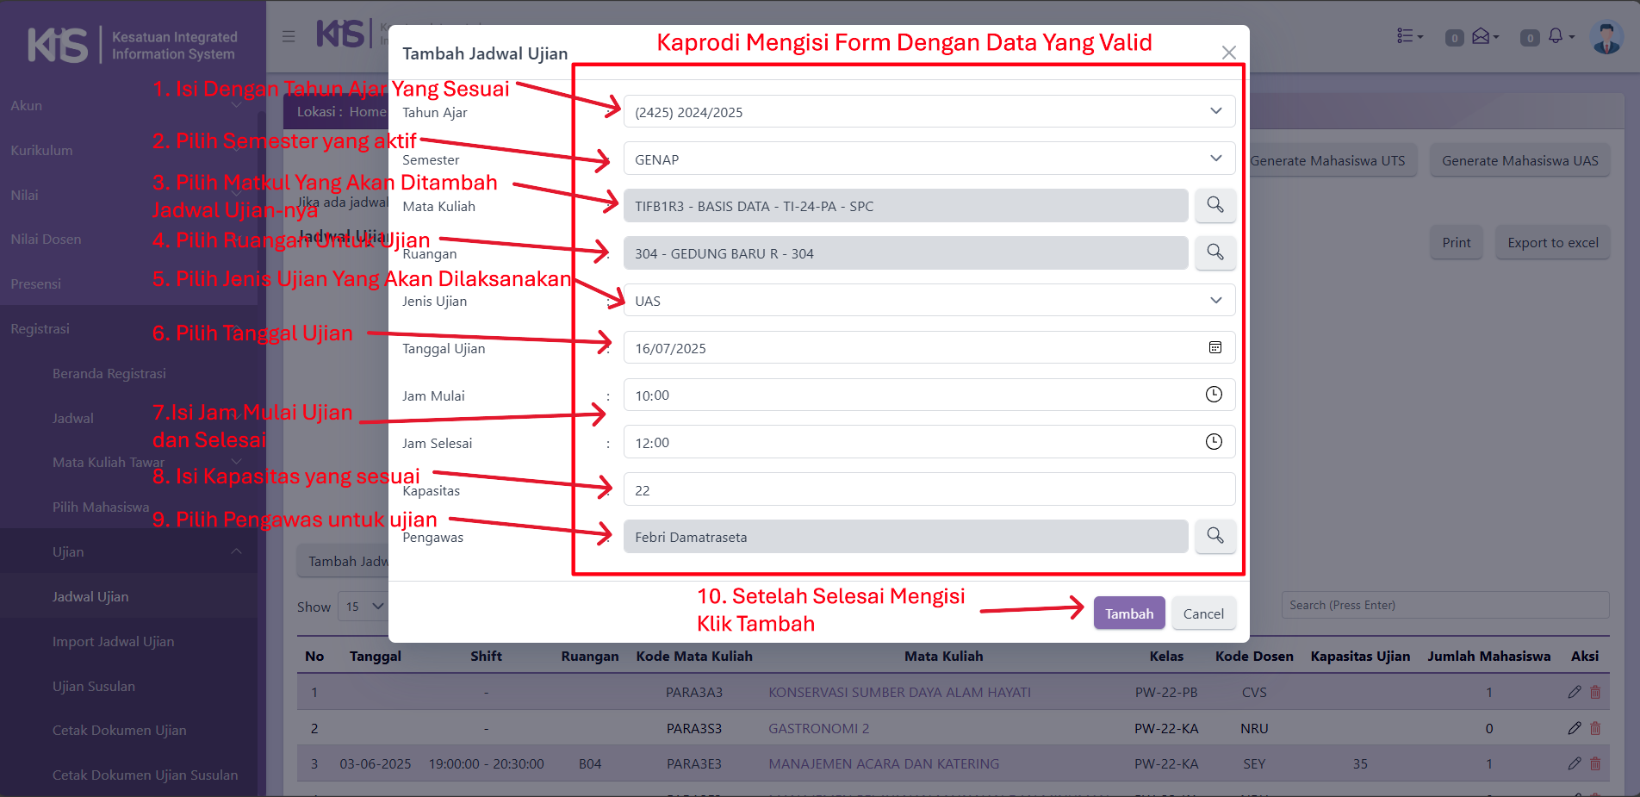Click the Ruangan search magnifier icon

pos(1214,252)
